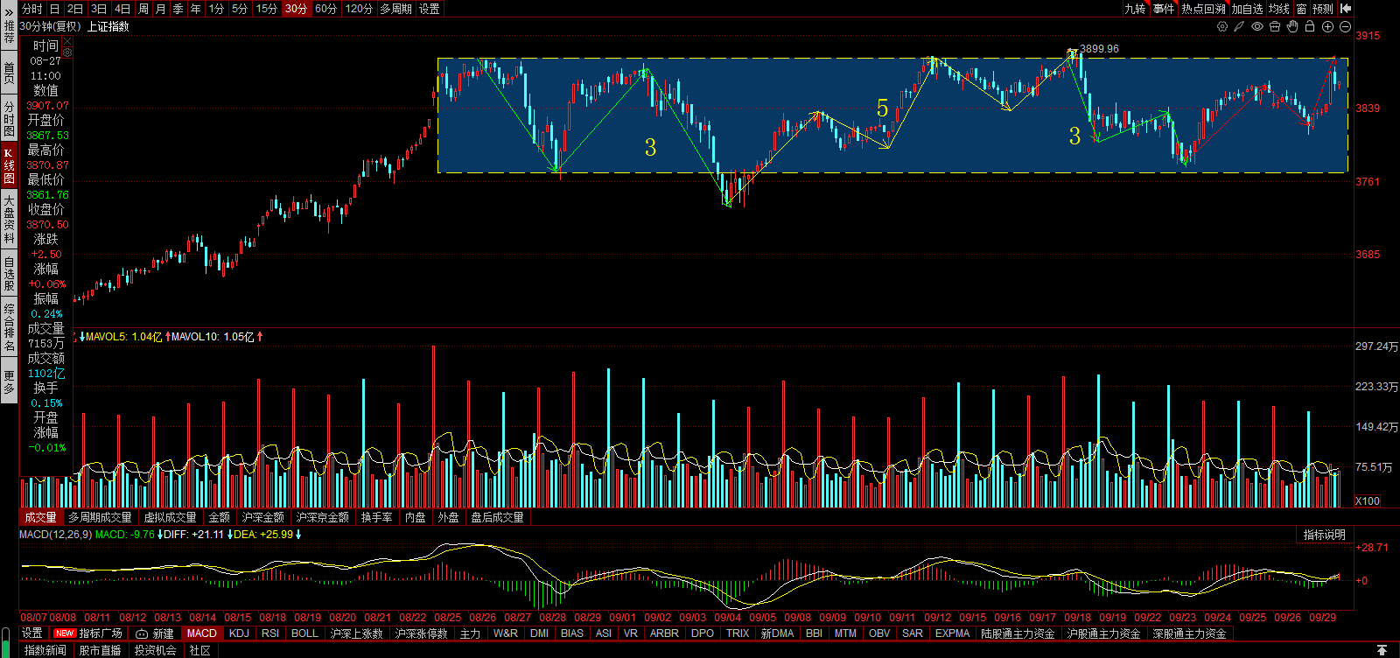Select the 金额 tab
Screen dimensions: 1400x658
click(219, 517)
